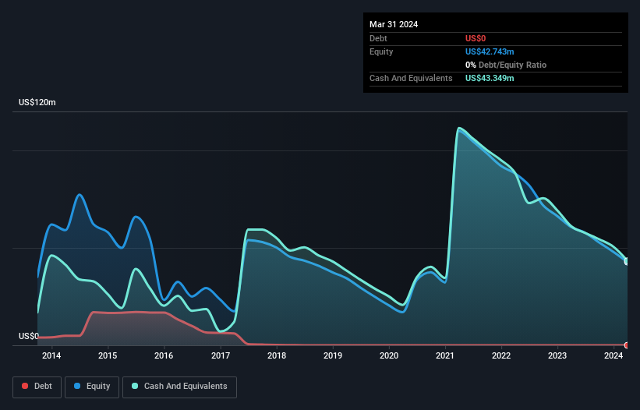The height and width of the screenshot is (410, 640).
Task: Toggle the Debt series legend button
Action: tap(37, 387)
